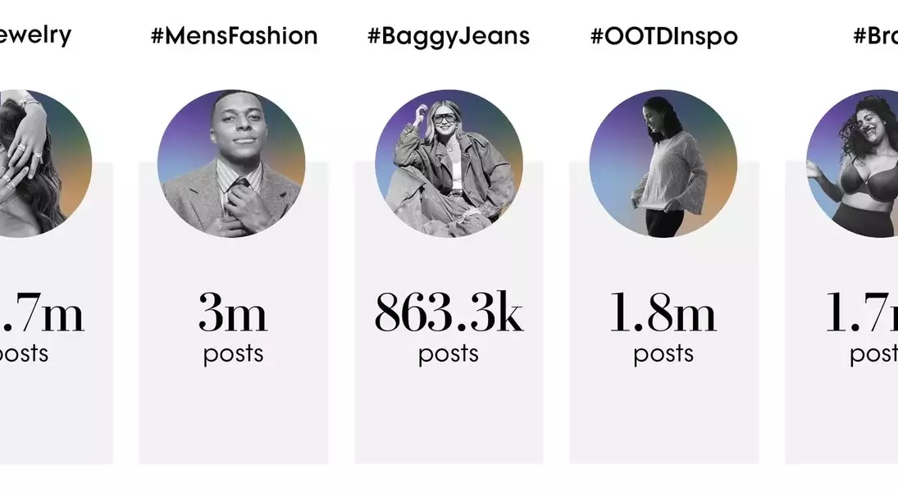Click the #MensFashion hashtag title
The image size is (898, 492).
[235, 36]
